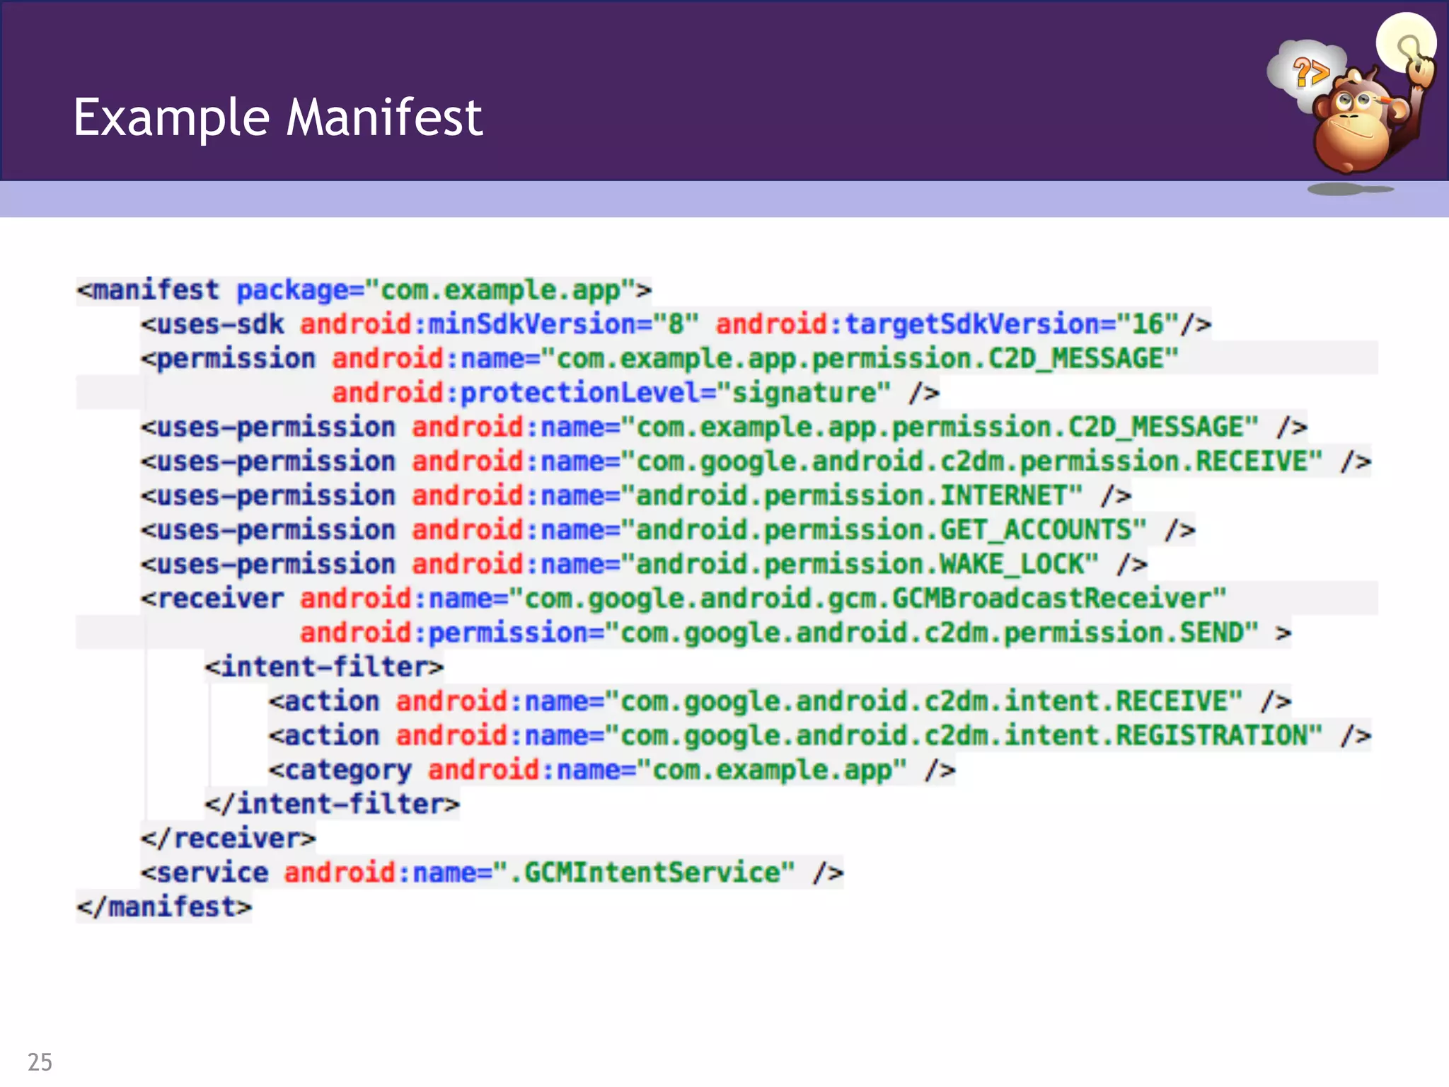Click the '<service' .GCMIntentService line
Screen dimensions: 1449x1087
(x=492, y=873)
